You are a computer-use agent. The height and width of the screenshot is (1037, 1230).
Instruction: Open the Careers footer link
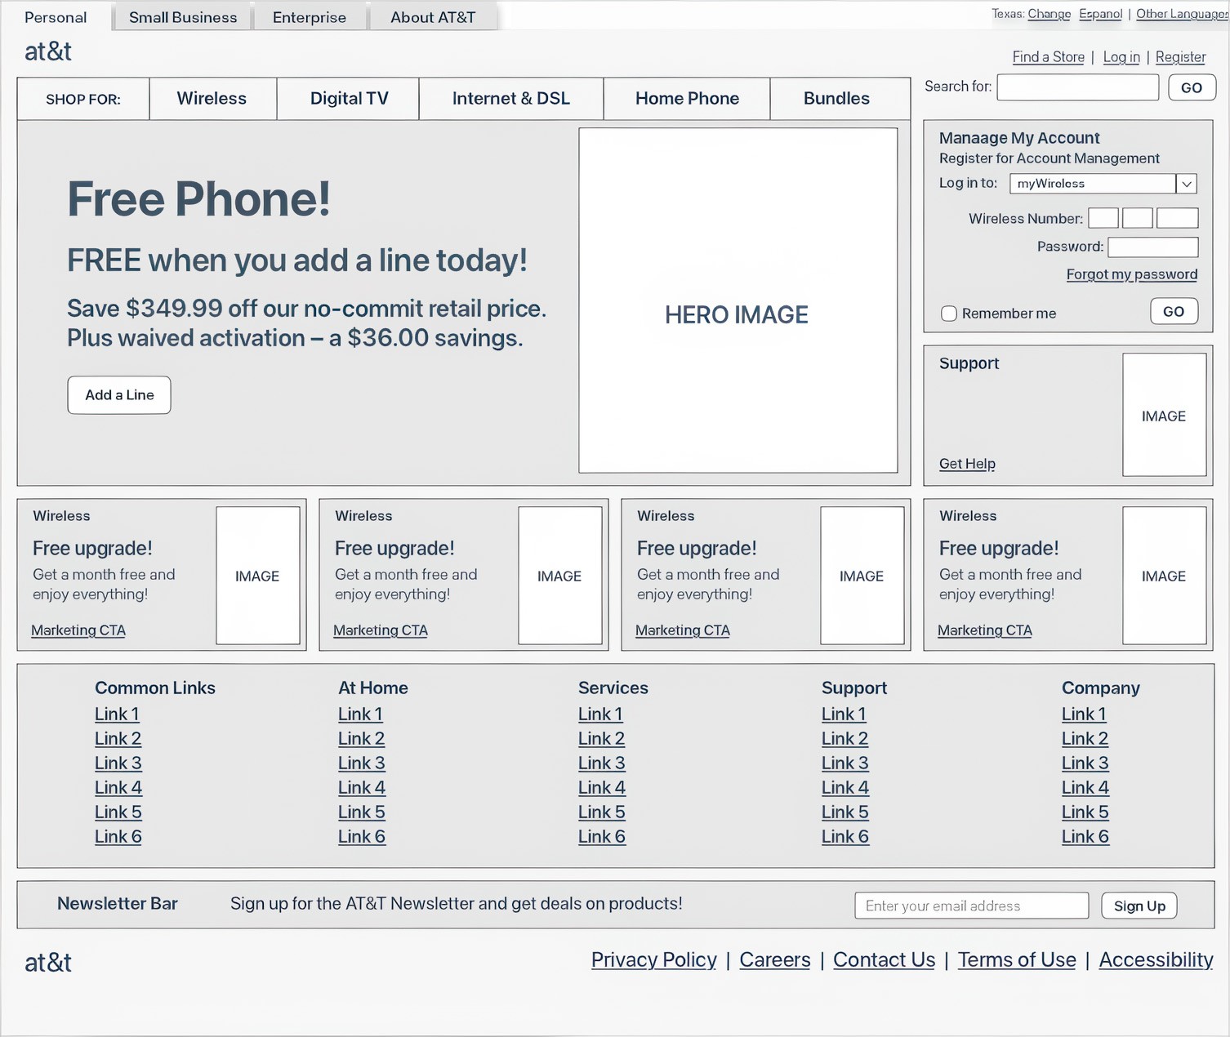[775, 960]
